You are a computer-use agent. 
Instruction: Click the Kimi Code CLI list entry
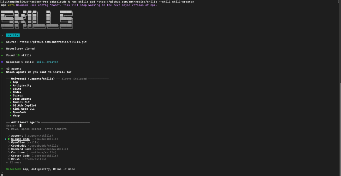(x=24, y=109)
